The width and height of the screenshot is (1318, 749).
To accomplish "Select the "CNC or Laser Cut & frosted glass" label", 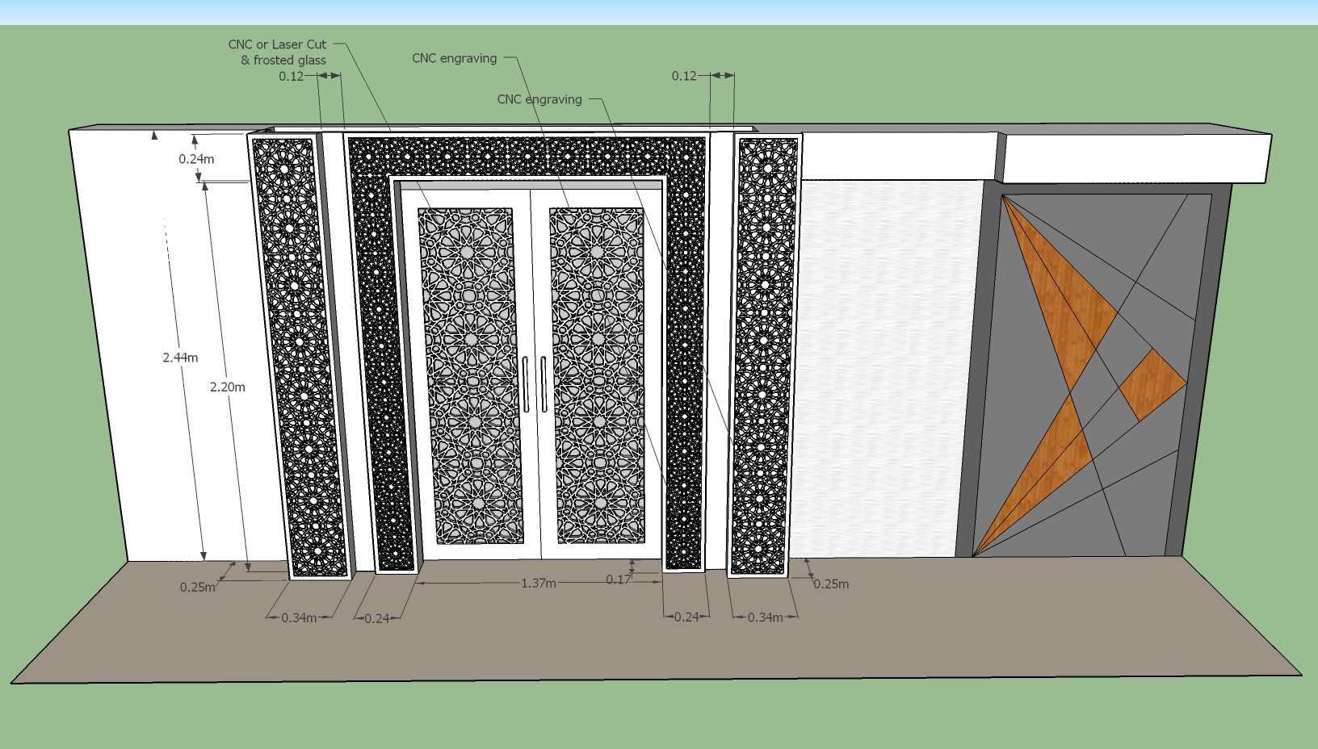I will (x=278, y=51).
